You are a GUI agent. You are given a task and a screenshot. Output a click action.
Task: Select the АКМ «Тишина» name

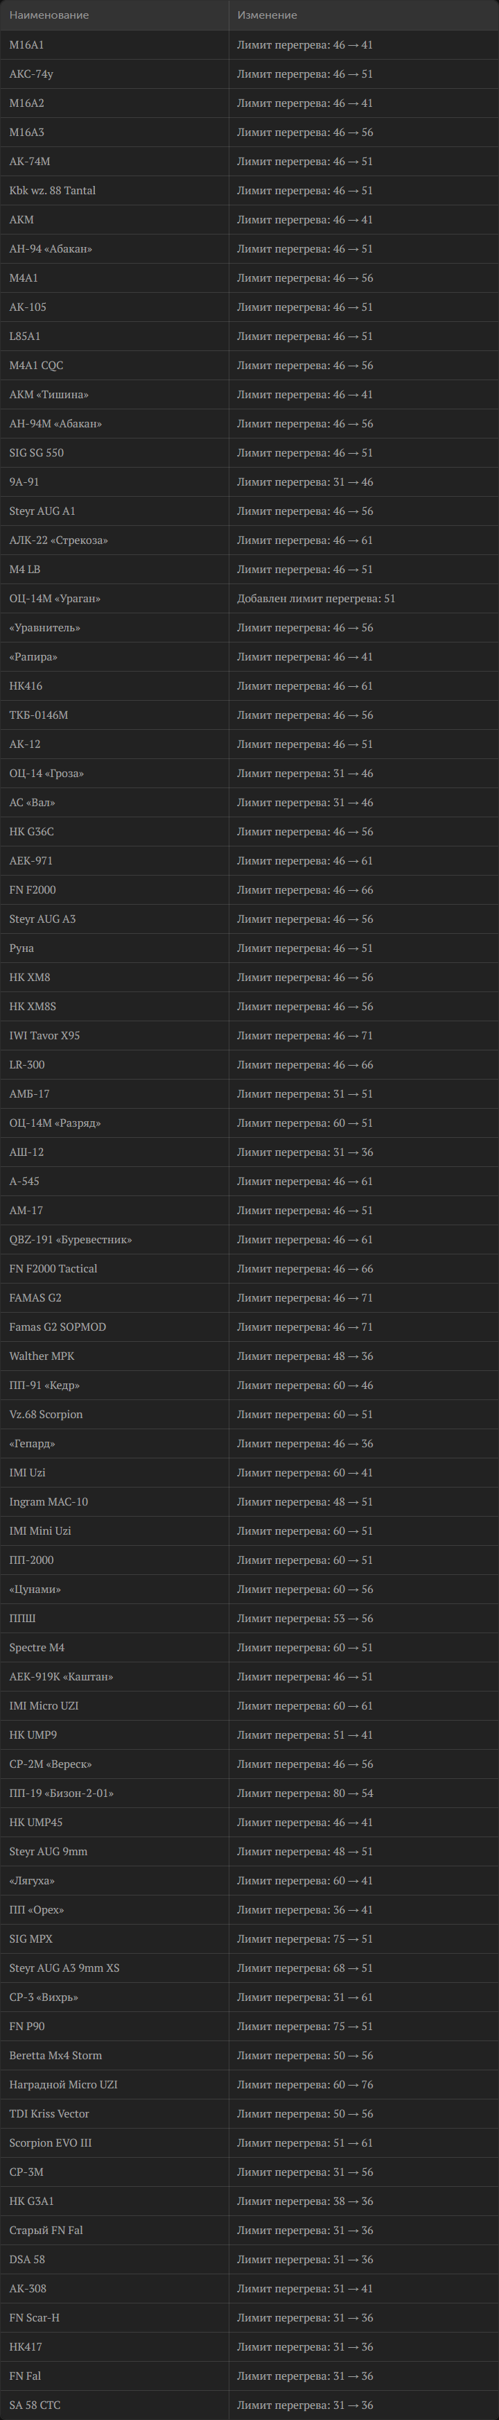coord(49,395)
